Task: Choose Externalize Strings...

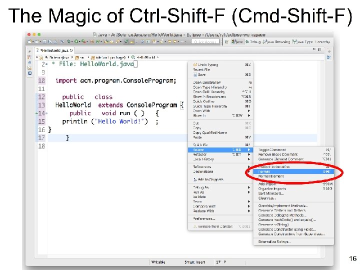Action: [293, 242]
